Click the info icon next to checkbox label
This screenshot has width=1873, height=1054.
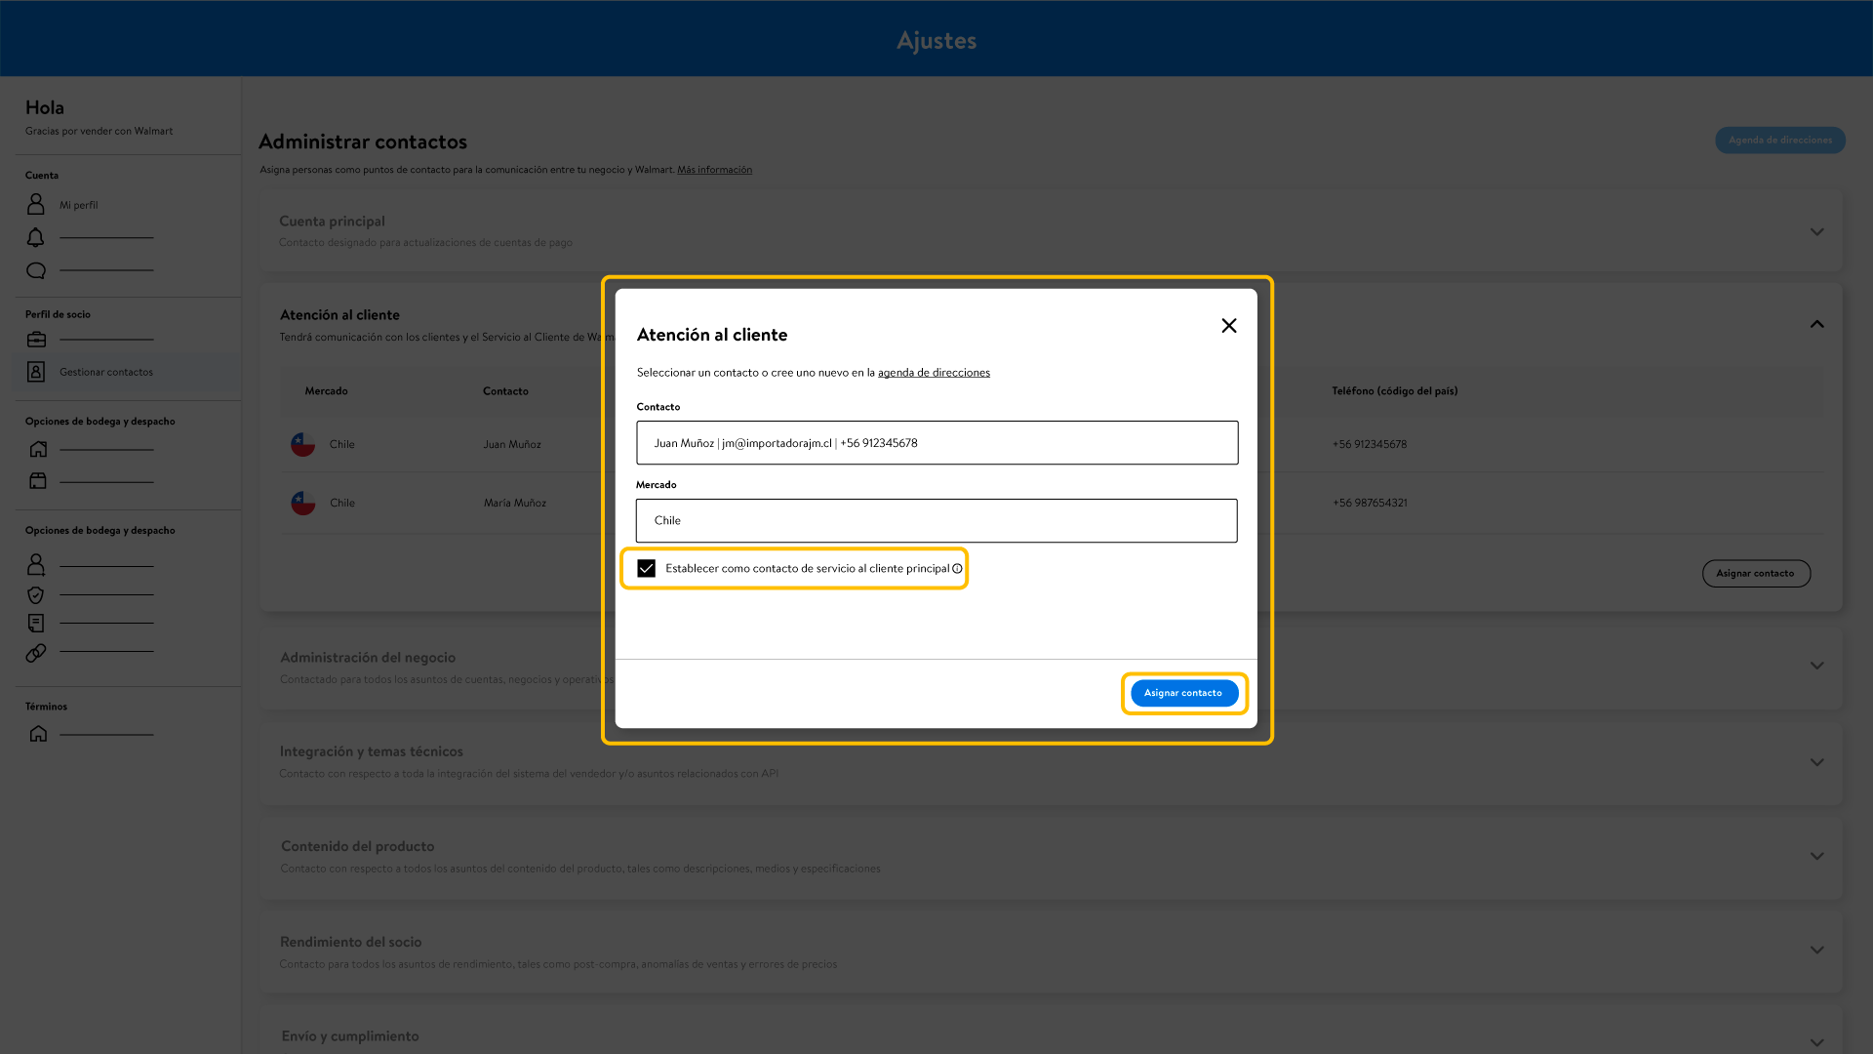click(x=957, y=569)
